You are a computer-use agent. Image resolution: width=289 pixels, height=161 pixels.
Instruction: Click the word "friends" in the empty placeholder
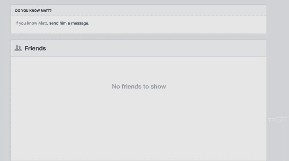click(x=131, y=87)
